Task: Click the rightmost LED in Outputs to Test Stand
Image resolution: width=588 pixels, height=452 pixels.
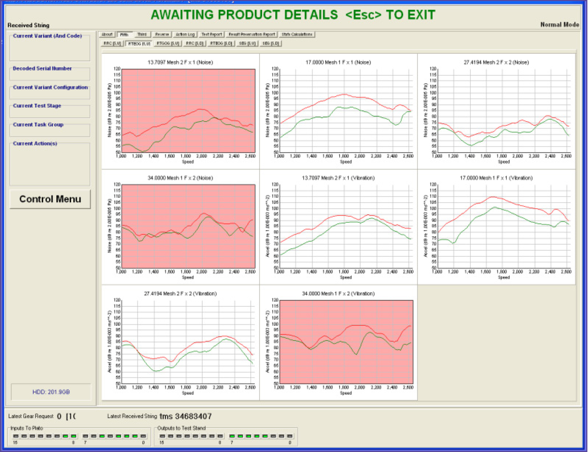Action: pyautogui.click(x=290, y=436)
